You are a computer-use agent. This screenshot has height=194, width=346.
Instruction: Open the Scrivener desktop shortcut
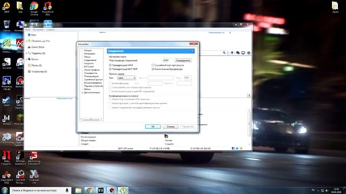point(6,64)
